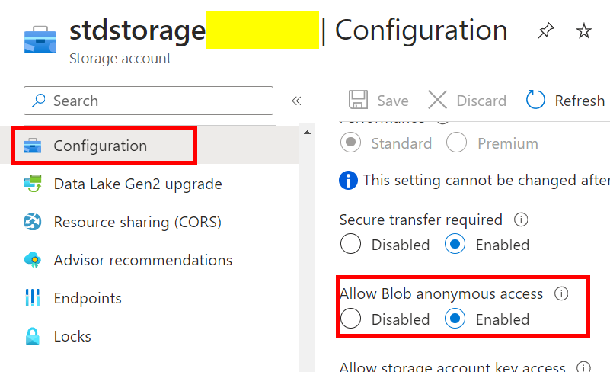Click the Save disk icon

(358, 101)
